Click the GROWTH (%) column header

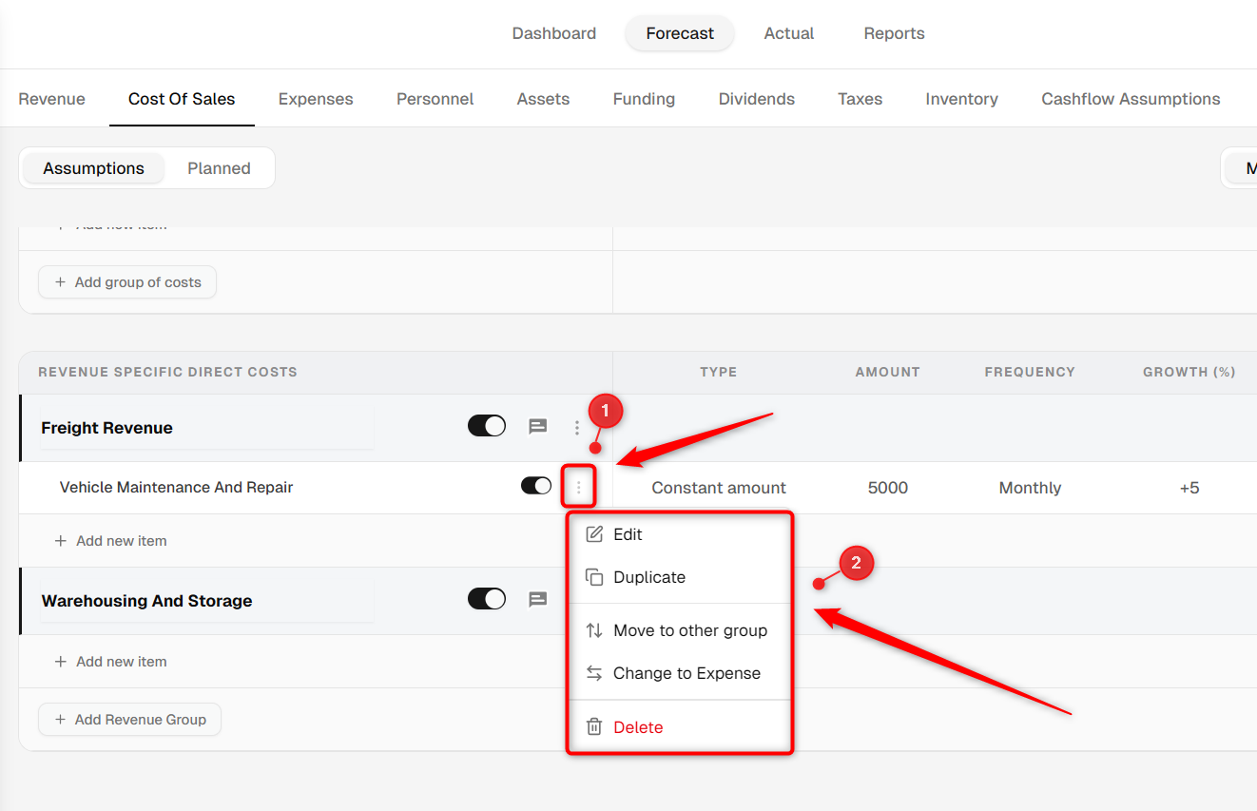coord(1189,372)
